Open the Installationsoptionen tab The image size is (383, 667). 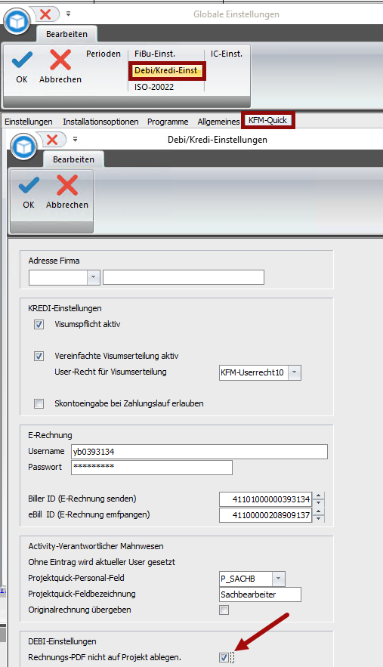(x=101, y=122)
